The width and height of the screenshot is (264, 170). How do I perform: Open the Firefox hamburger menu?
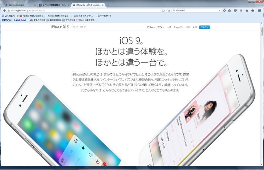(259, 11)
